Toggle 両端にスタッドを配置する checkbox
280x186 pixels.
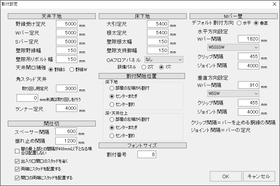tap(17, 169)
